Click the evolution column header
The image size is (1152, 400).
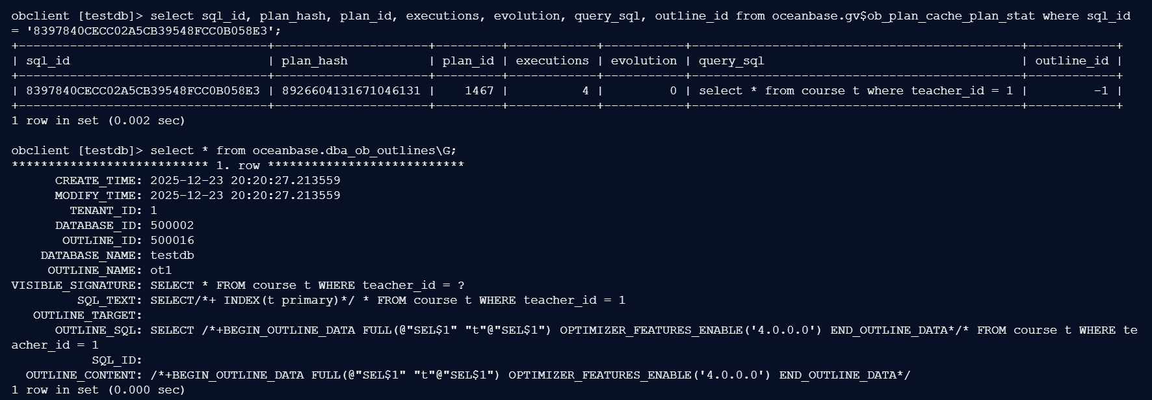[644, 61]
